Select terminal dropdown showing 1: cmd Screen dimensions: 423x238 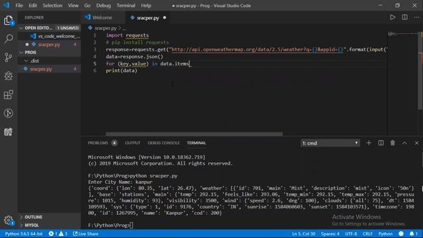[330, 143]
